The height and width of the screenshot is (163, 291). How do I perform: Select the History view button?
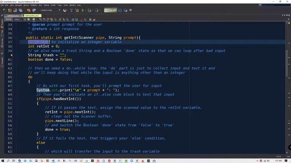click(x=17, y=19)
